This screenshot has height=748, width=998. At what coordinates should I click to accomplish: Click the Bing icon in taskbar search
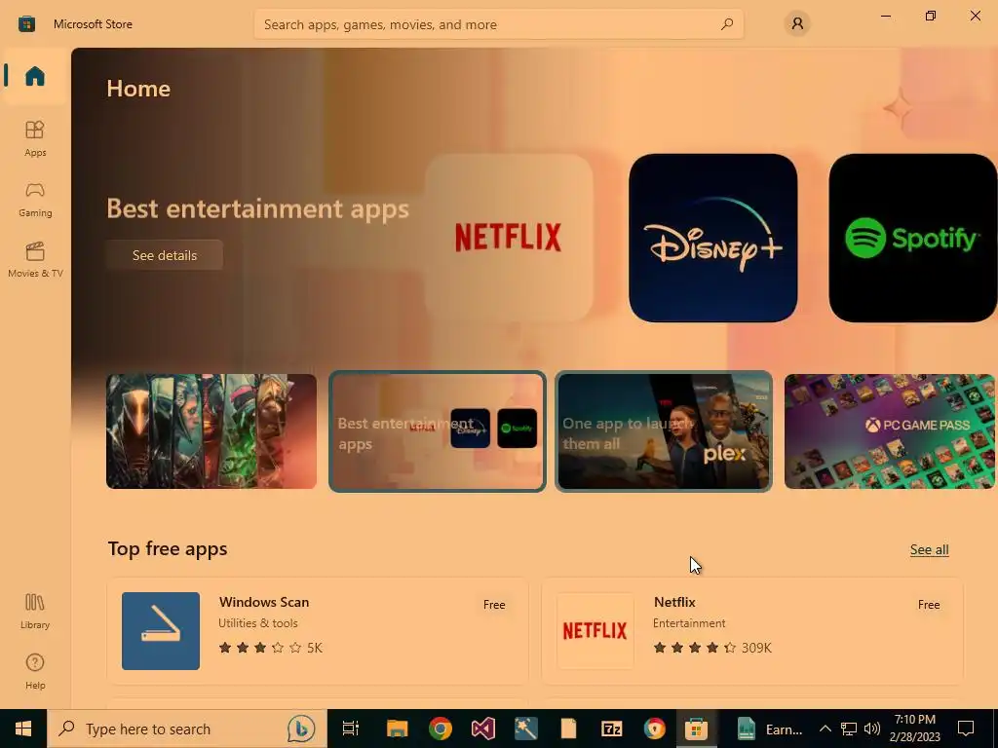[x=301, y=729]
